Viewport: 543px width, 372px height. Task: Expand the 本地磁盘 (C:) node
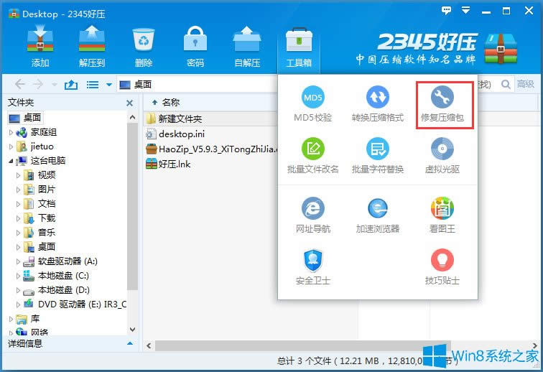point(19,276)
